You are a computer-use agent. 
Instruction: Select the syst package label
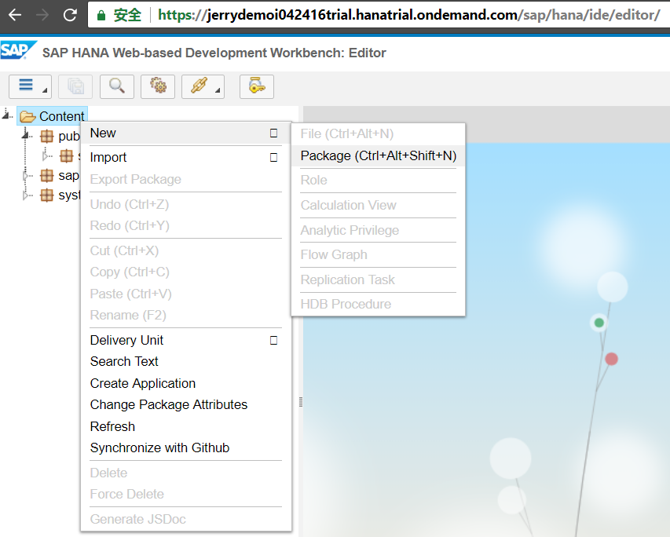tap(69, 195)
